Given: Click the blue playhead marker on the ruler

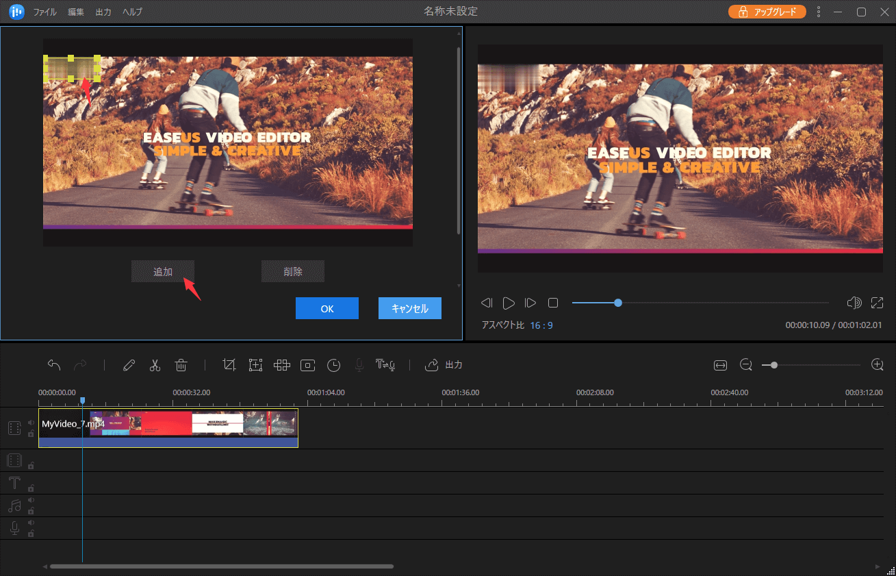Looking at the screenshot, I should pos(82,400).
